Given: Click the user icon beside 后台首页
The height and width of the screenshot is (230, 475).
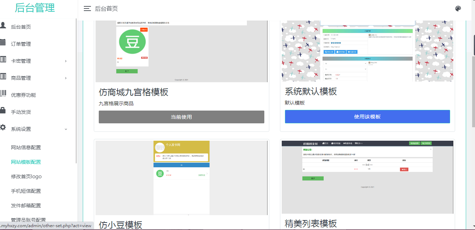Looking at the screenshot, I should [3, 25].
